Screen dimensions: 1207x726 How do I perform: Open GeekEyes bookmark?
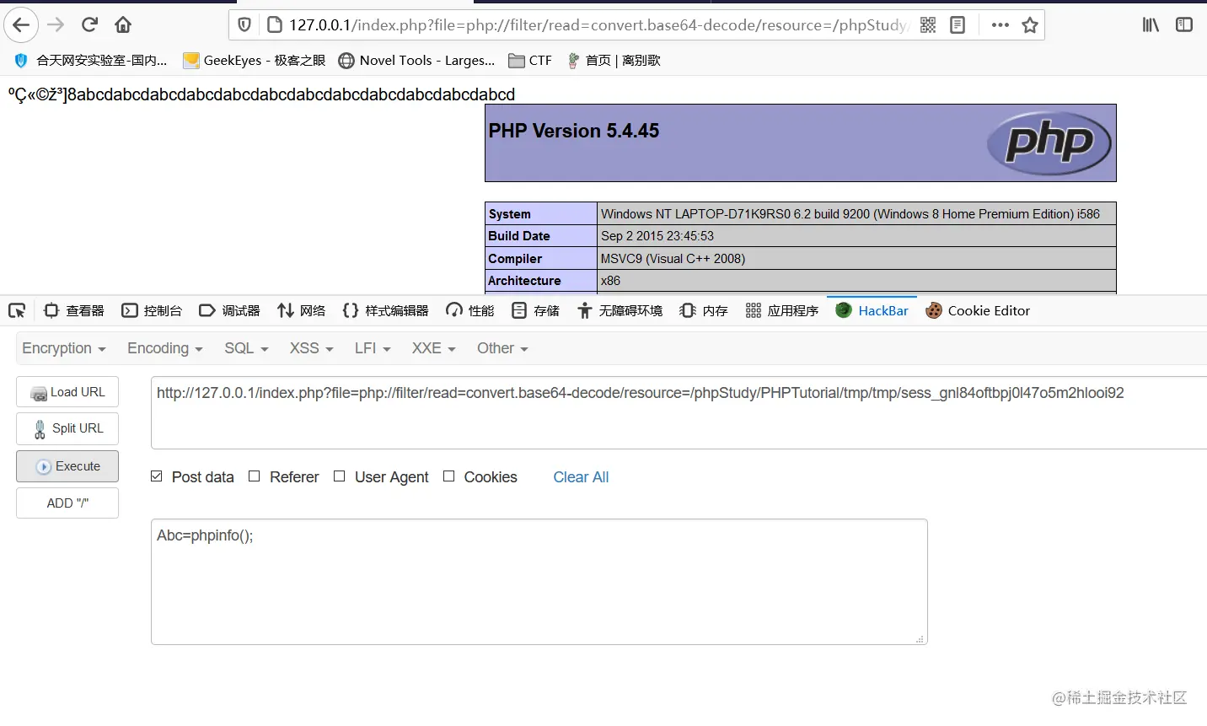tap(255, 60)
